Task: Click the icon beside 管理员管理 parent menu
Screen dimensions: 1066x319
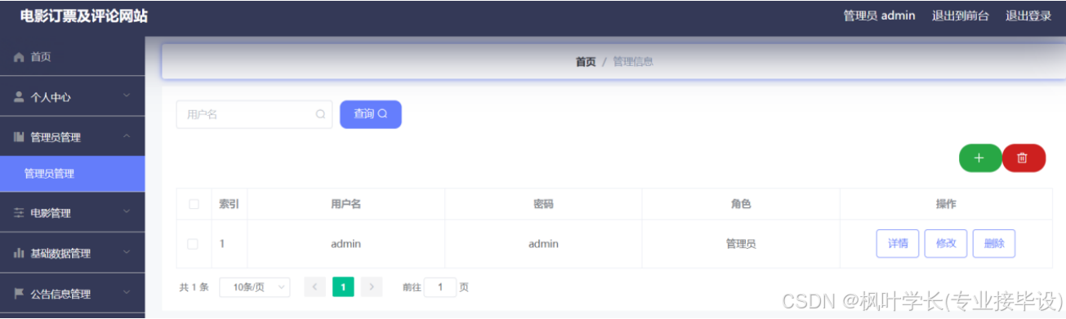Action: point(19,137)
